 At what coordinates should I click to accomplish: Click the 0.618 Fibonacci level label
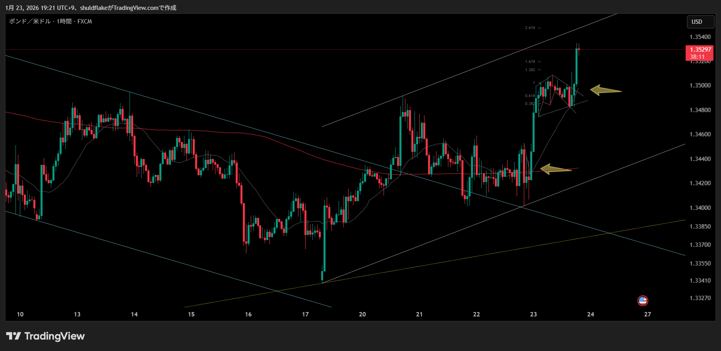(529, 96)
